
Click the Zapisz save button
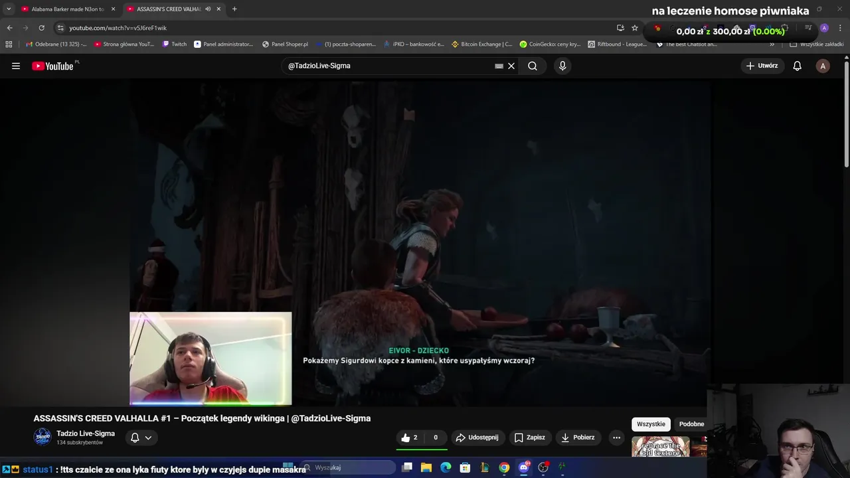pyautogui.click(x=530, y=438)
